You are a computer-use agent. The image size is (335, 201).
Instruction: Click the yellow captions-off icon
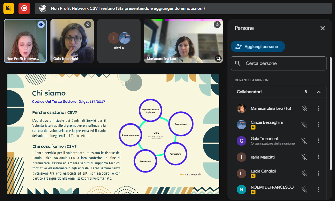tap(9, 8)
